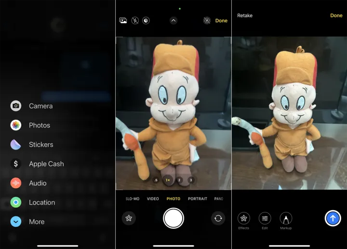
Task: Select the Audio waveform icon
Action: coord(16,183)
